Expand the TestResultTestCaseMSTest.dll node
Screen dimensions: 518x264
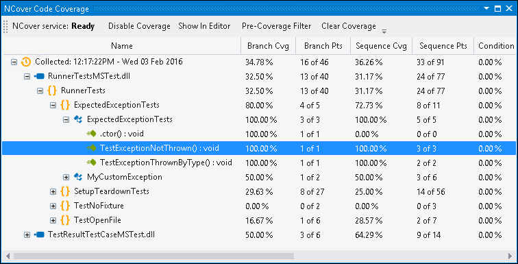pyautogui.click(x=27, y=235)
